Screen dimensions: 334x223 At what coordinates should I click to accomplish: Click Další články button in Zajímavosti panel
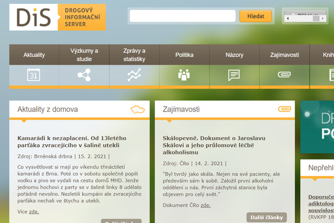pos(266,217)
